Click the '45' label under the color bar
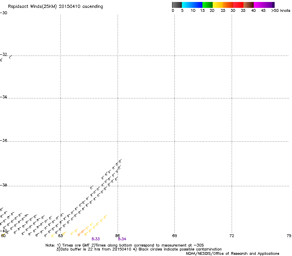The image size is (292, 256). [263, 11]
